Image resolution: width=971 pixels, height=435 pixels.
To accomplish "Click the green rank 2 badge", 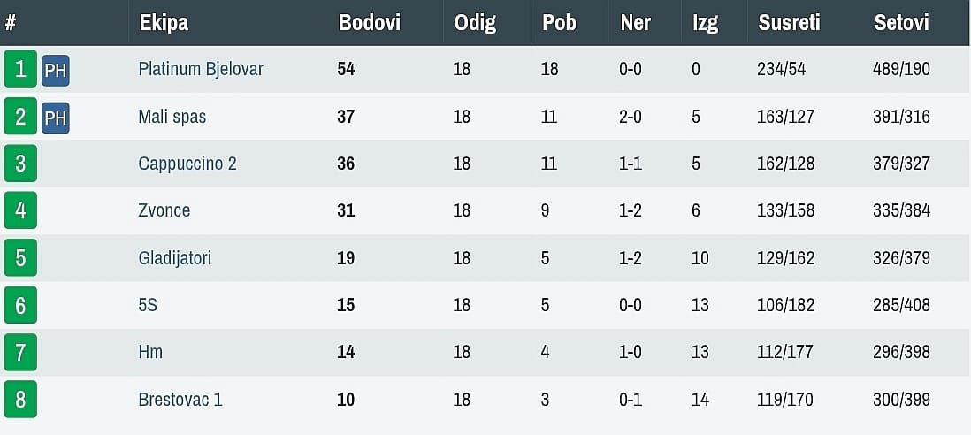I will [20, 117].
